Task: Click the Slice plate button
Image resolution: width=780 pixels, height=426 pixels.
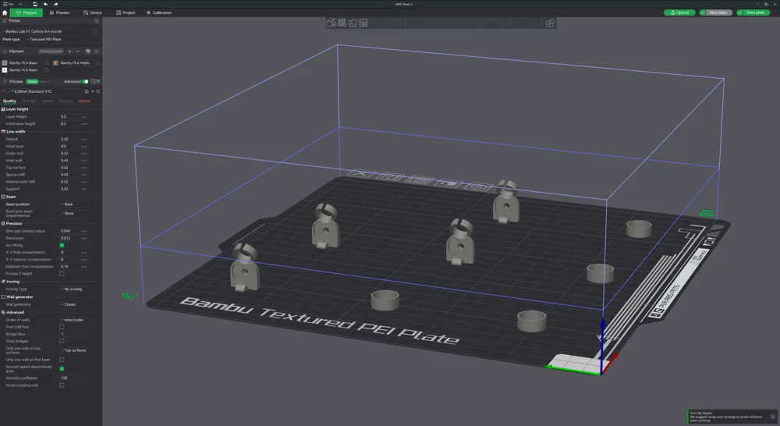Action: (x=718, y=12)
